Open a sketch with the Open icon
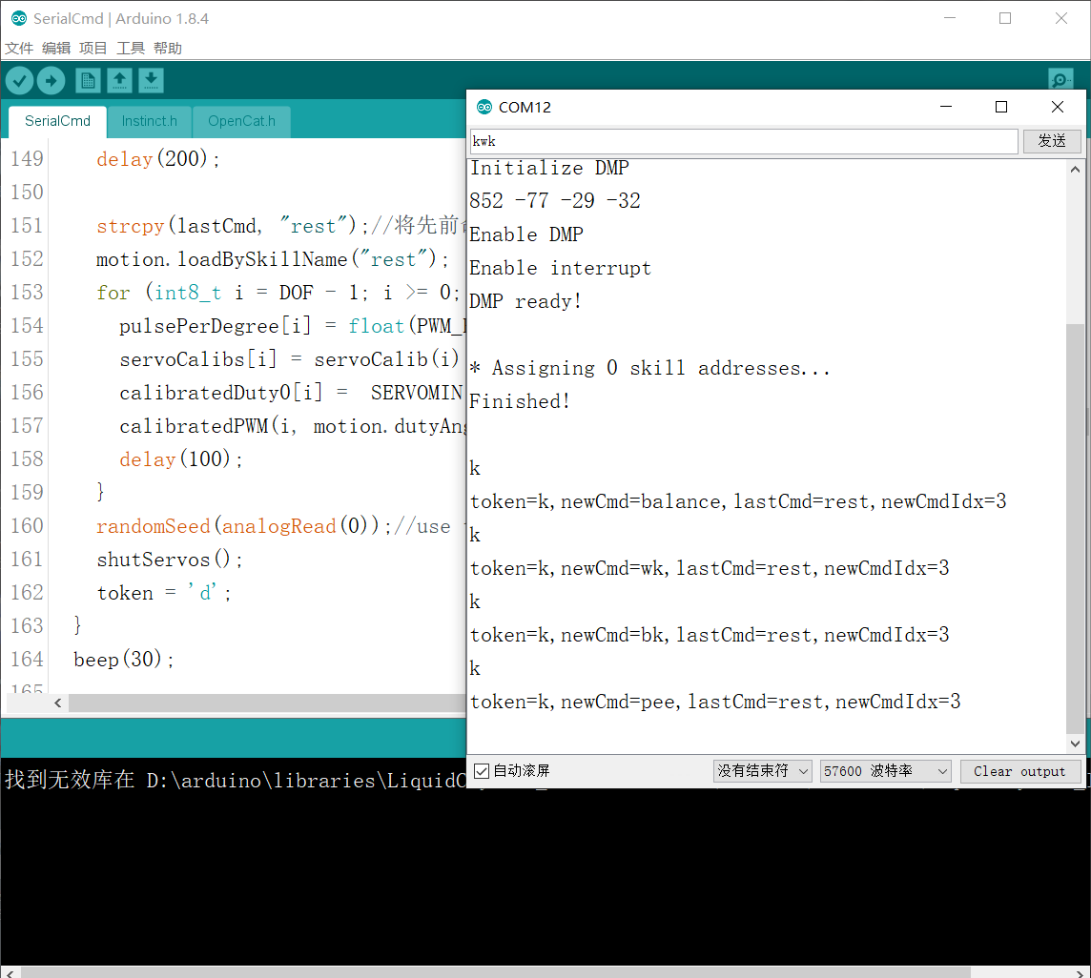 119,81
